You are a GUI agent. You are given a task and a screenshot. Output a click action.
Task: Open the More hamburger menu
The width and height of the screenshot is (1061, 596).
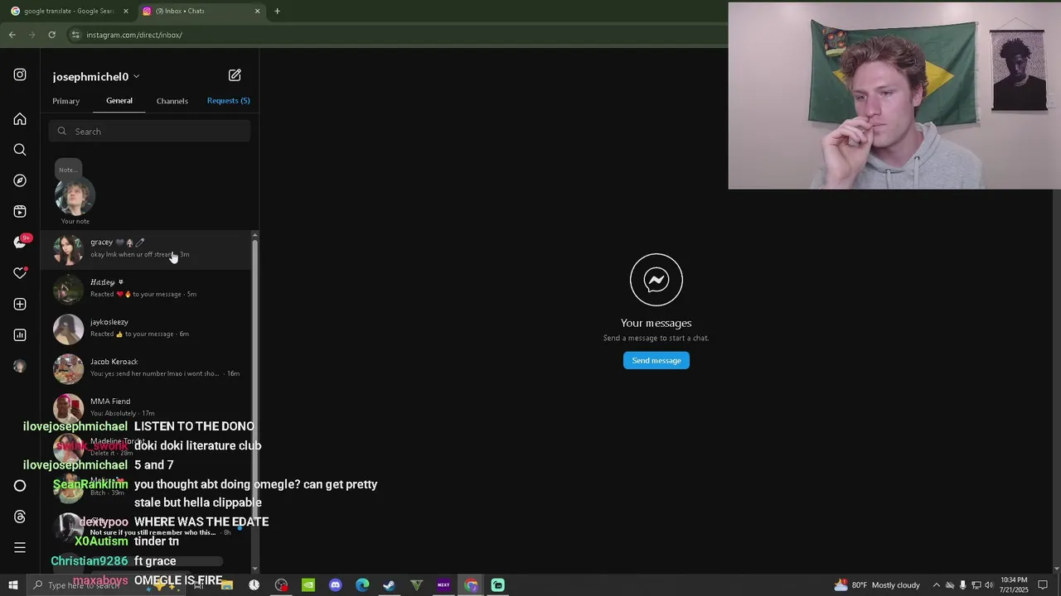coord(20,547)
